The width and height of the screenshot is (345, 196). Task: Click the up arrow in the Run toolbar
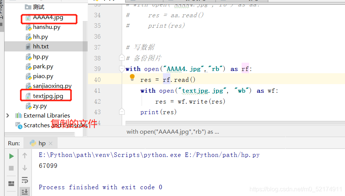pos(25,156)
